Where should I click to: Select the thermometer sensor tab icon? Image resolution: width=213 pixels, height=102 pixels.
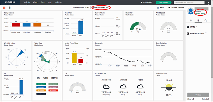tap(191, 20)
